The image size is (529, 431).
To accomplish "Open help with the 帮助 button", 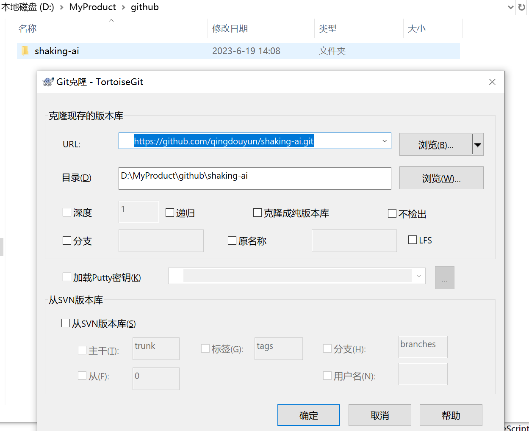I will pos(451,415).
